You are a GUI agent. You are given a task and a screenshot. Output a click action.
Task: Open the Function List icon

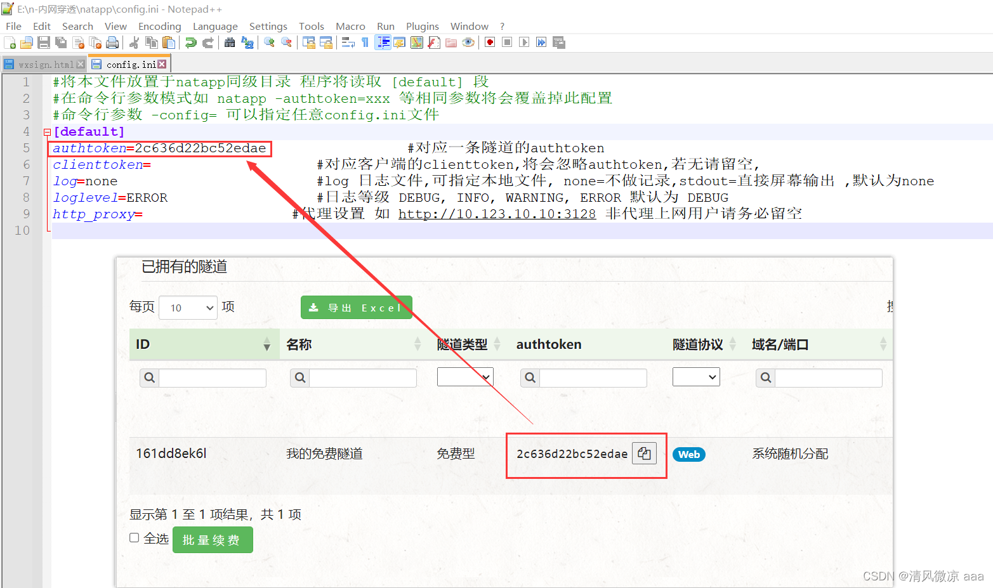coord(434,42)
